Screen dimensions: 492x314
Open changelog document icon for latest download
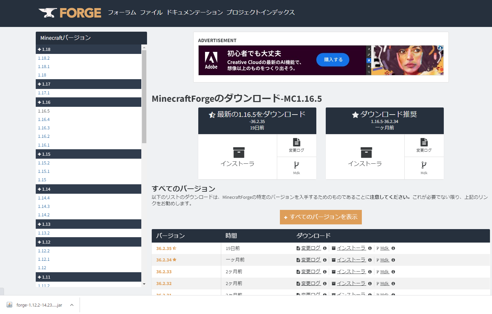[296, 142]
